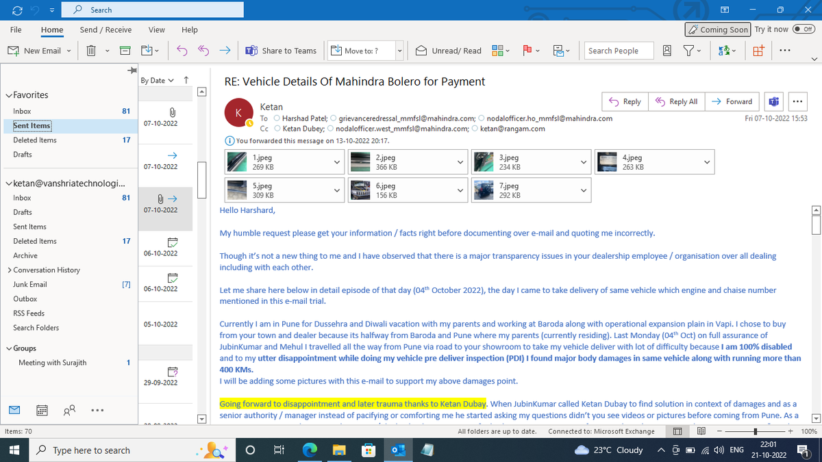
Task: Click presence radio beside Harshad Patel
Action: pos(277,118)
